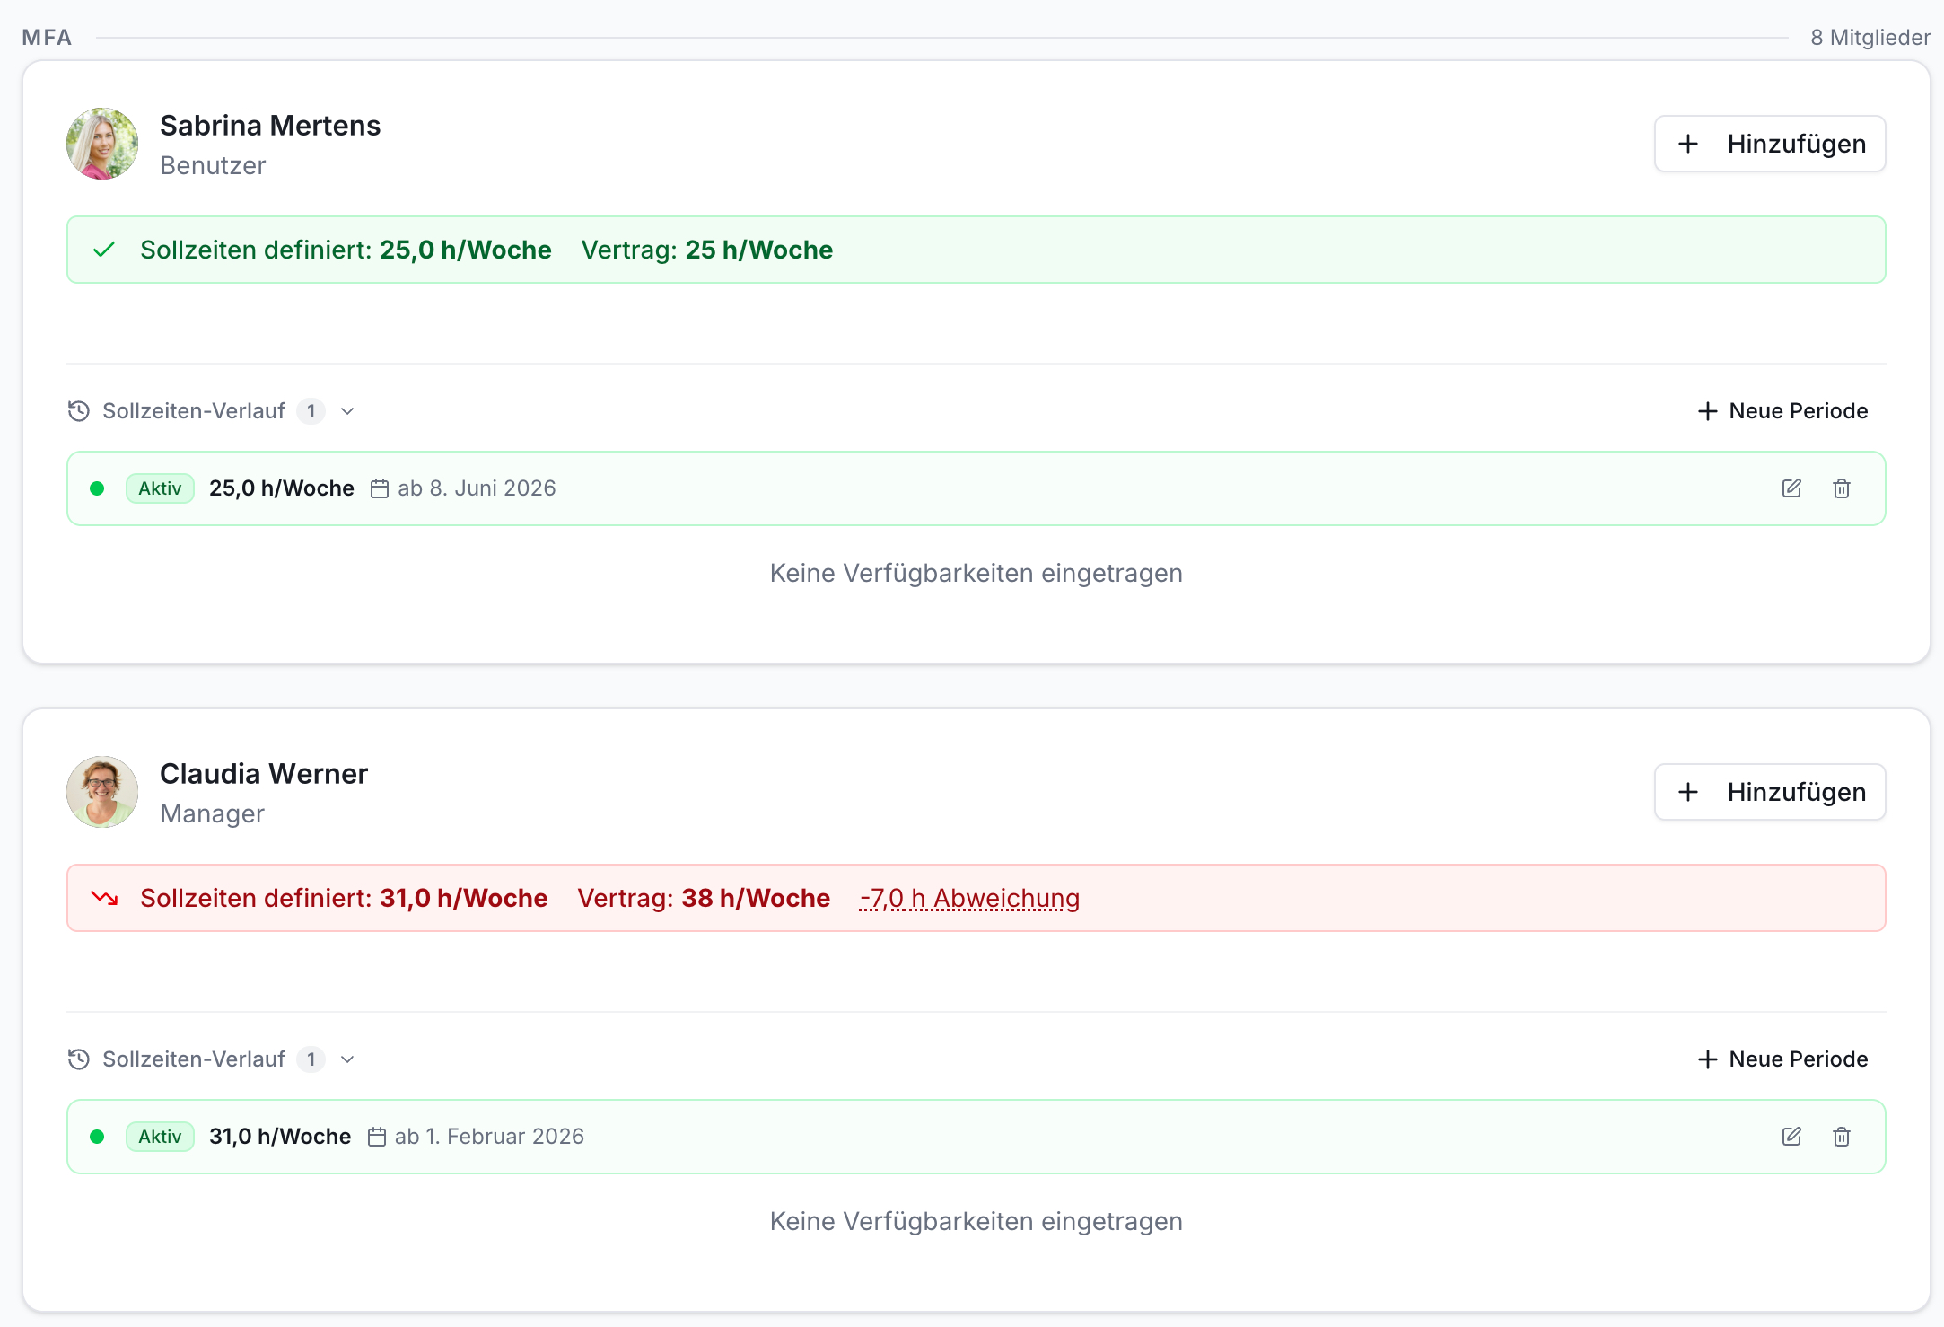Screen dimensions: 1944x1327
Task: Click red trend-down icon in Claudia's banner
Action: point(104,898)
